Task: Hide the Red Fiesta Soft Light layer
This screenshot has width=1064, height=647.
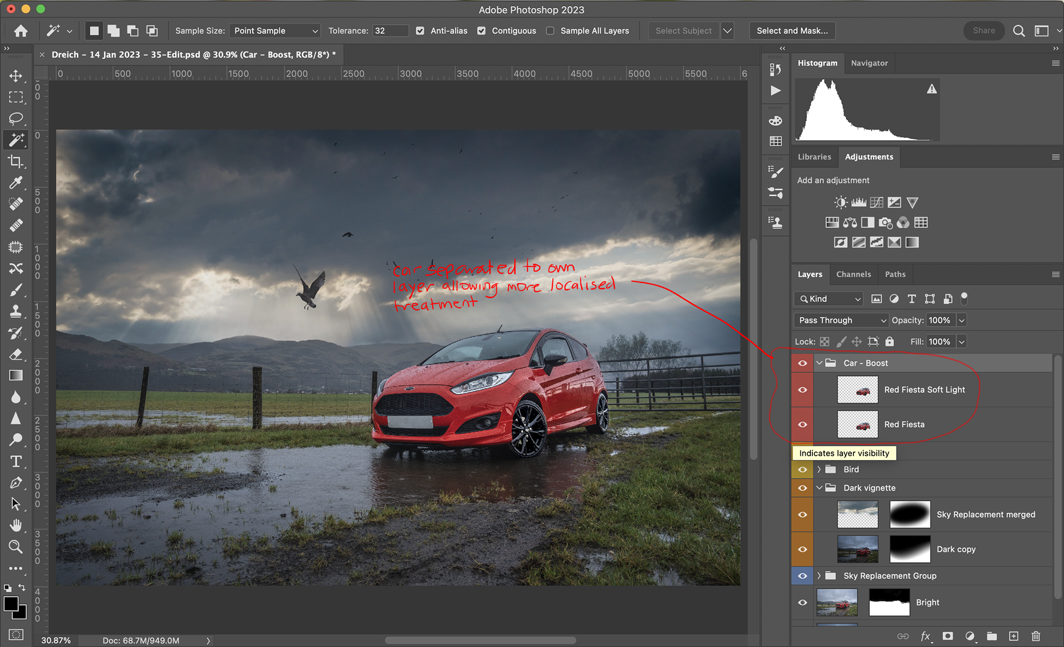Action: [802, 389]
